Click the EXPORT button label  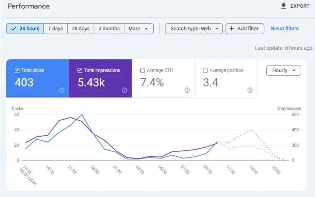[x=299, y=6]
